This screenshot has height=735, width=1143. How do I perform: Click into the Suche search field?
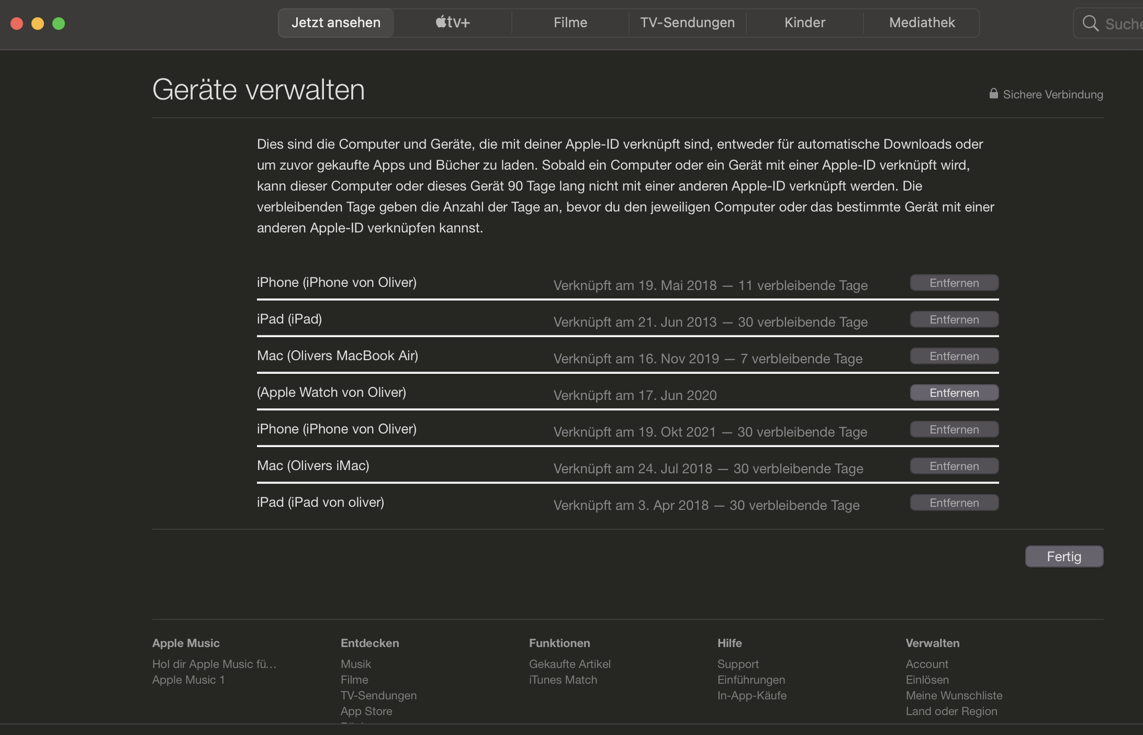click(x=1123, y=24)
